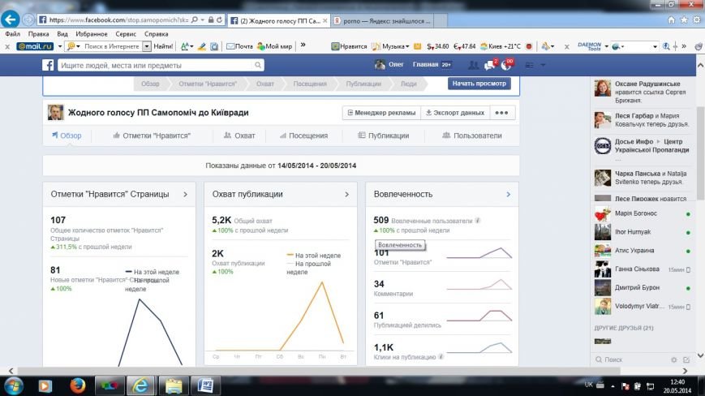
Task: Click info icon next to Вовлеченные пользователи
Action: pos(478,221)
